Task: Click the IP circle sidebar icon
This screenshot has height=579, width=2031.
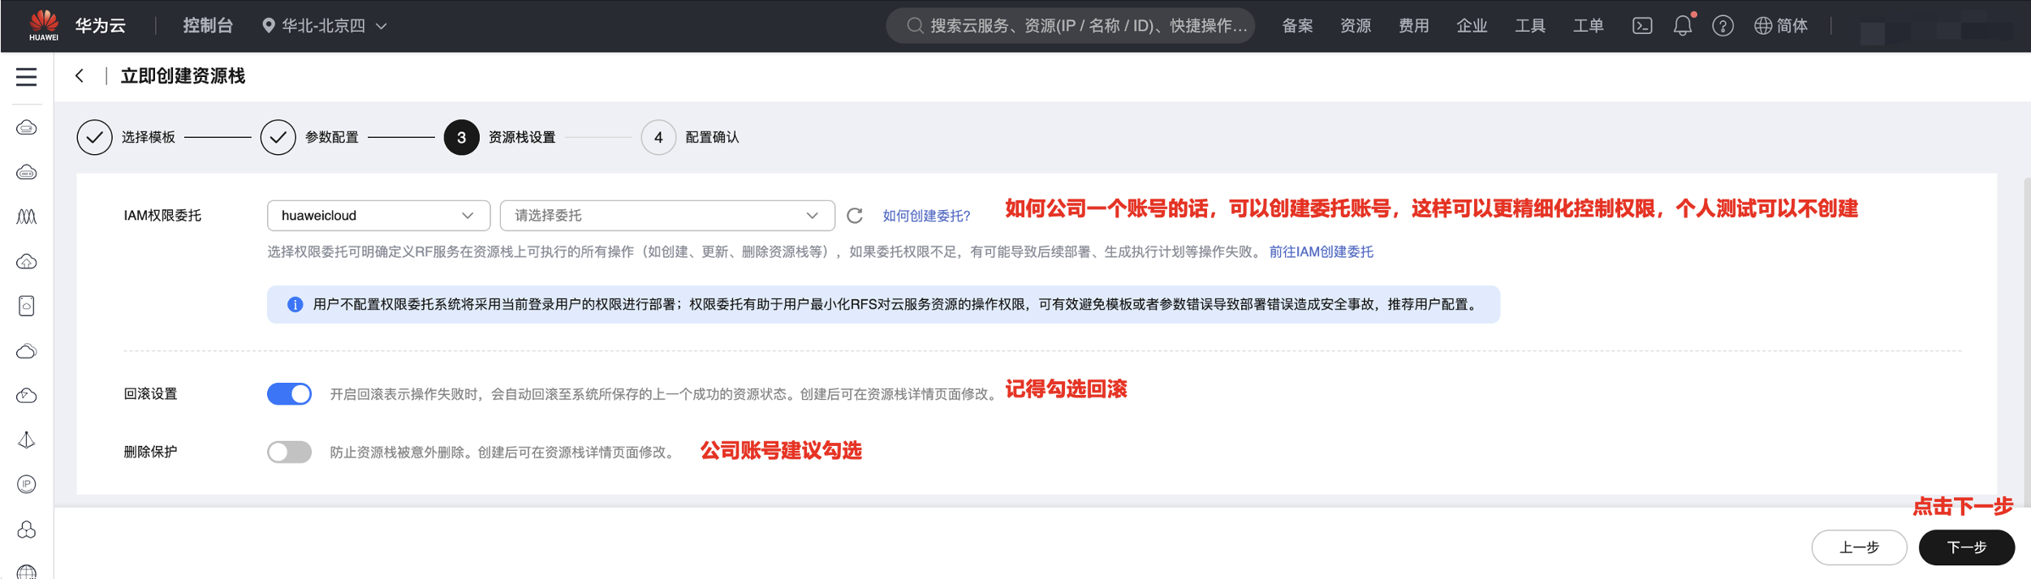Action: click(x=27, y=484)
